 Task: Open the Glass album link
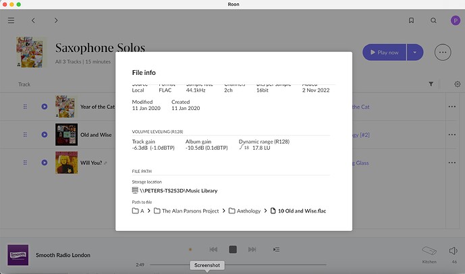point(360,163)
